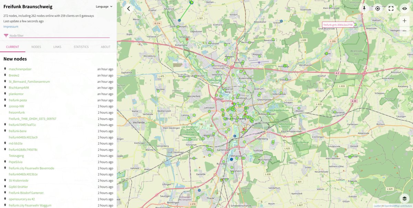Open the Language dropdown
413x208 pixels.
coord(104,7)
